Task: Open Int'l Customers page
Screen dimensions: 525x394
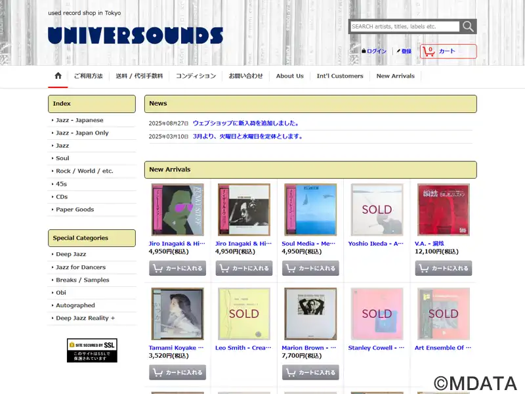Action: coord(340,76)
